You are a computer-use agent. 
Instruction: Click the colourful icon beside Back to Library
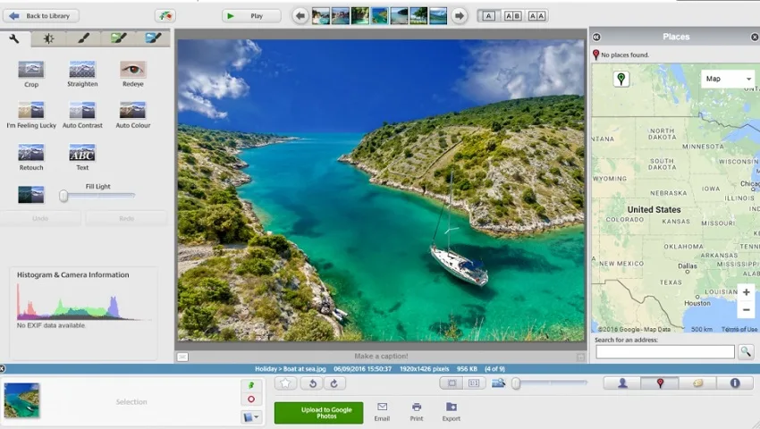pyautogui.click(x=165, y=16)
